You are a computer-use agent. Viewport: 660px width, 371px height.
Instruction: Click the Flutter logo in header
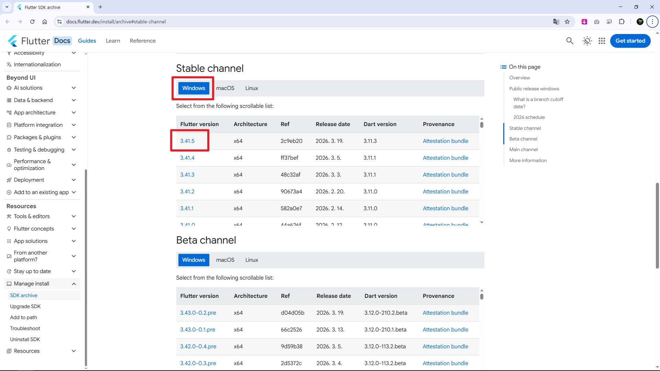click(13, 41)
